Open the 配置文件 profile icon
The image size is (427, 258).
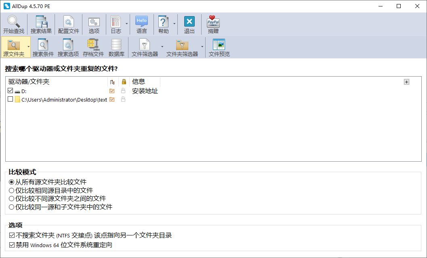point(69,22)
